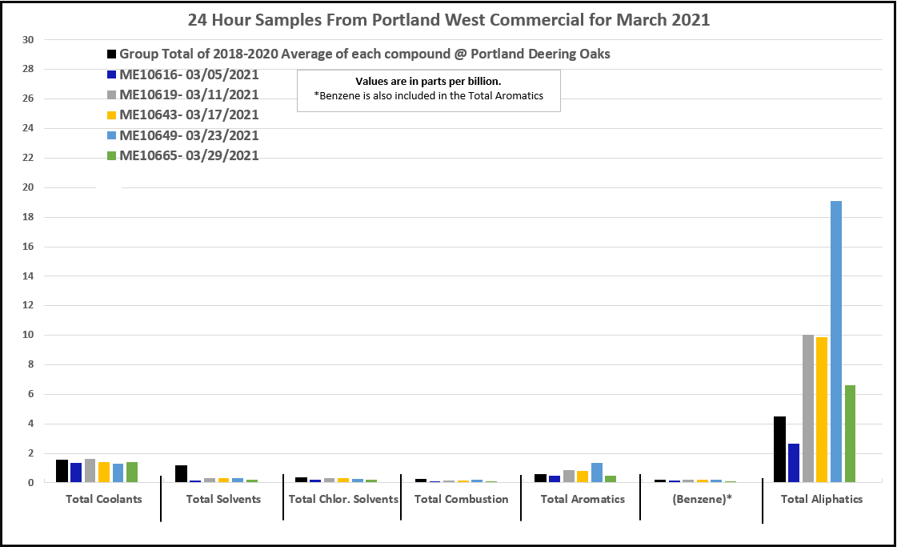This screenshot has width=897, height=547.
Task: Select the light blue ME10649 legend marker
Action: 112,135
